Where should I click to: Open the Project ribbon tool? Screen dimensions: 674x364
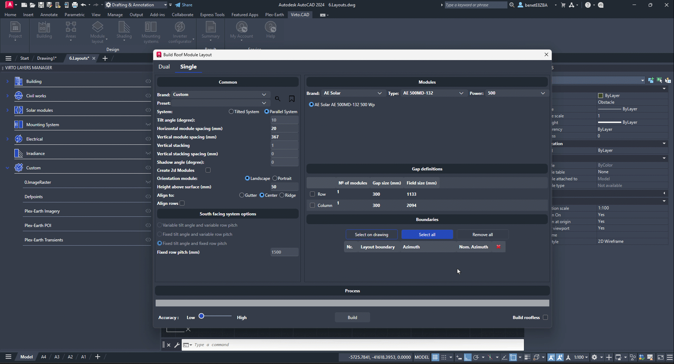pyautogui.click(x=15, y=31)
